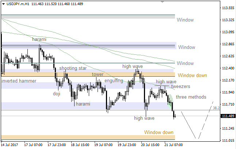Click the USDJPY.m,H1 chart title
236x149 pixels.
coord(18,3)
